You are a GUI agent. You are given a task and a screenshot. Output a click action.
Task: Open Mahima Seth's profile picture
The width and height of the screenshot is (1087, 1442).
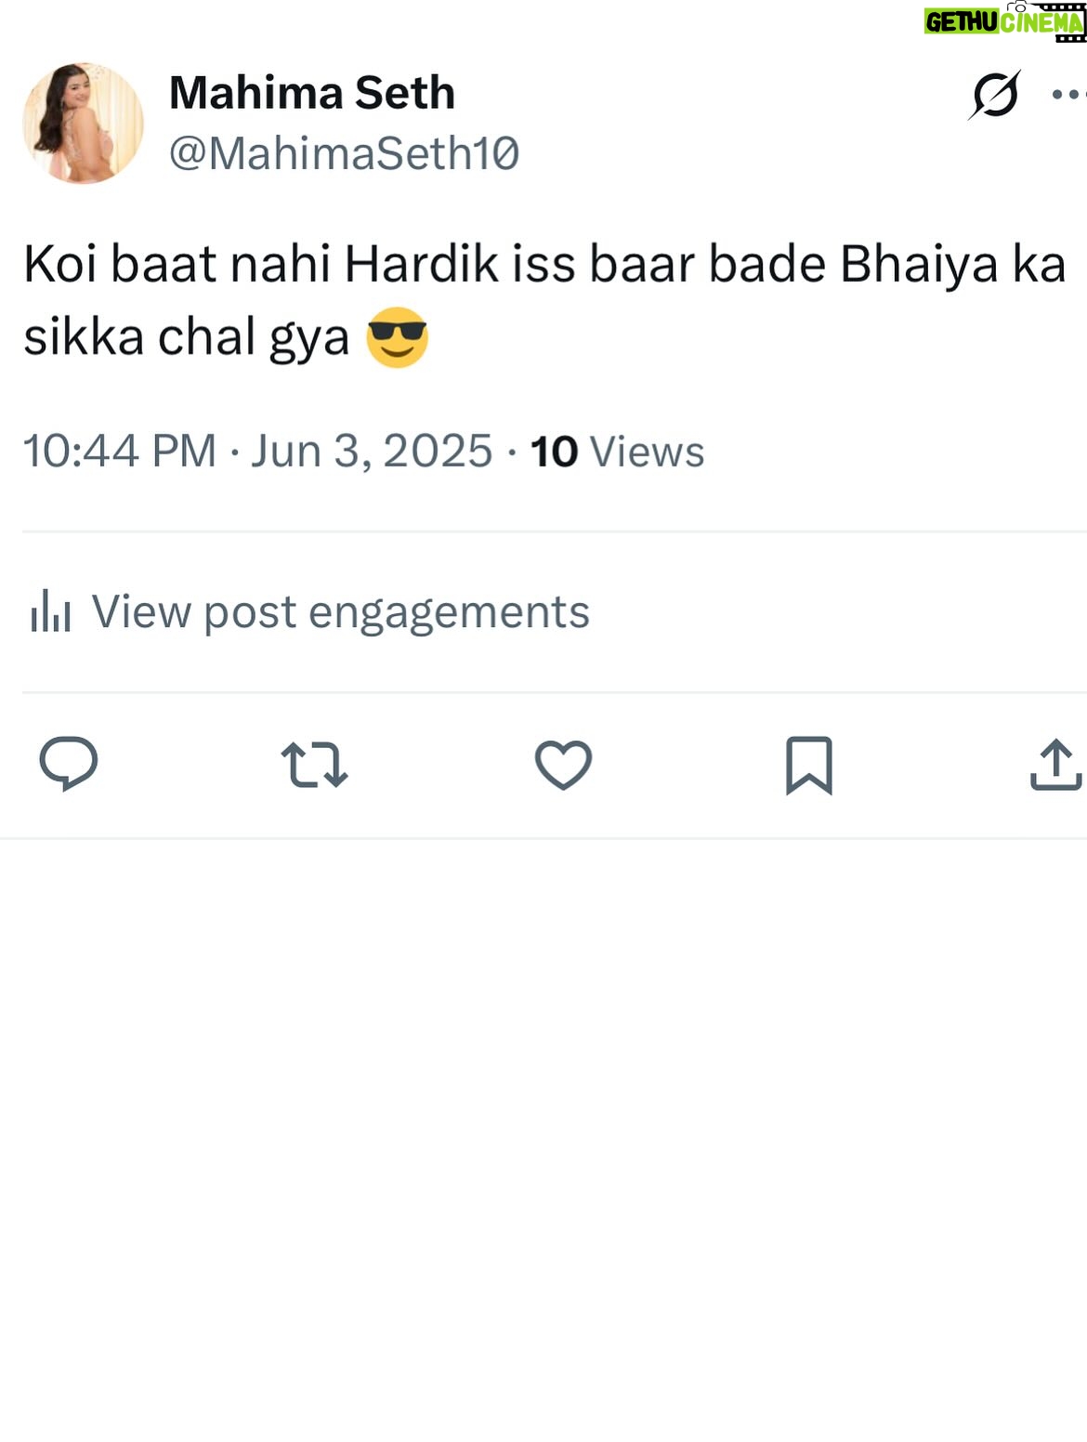pos(84,123)
